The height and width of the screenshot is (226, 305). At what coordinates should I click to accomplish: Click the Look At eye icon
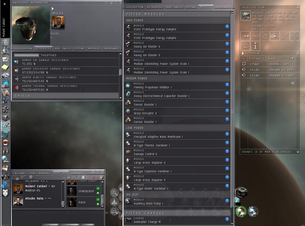point(245,46)
